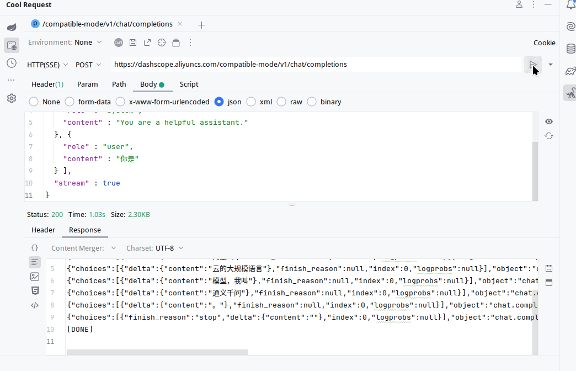The height and width of the screenshot is (371, 576).
Task: Click the Cookie button
Action: [x=544, y=43]
